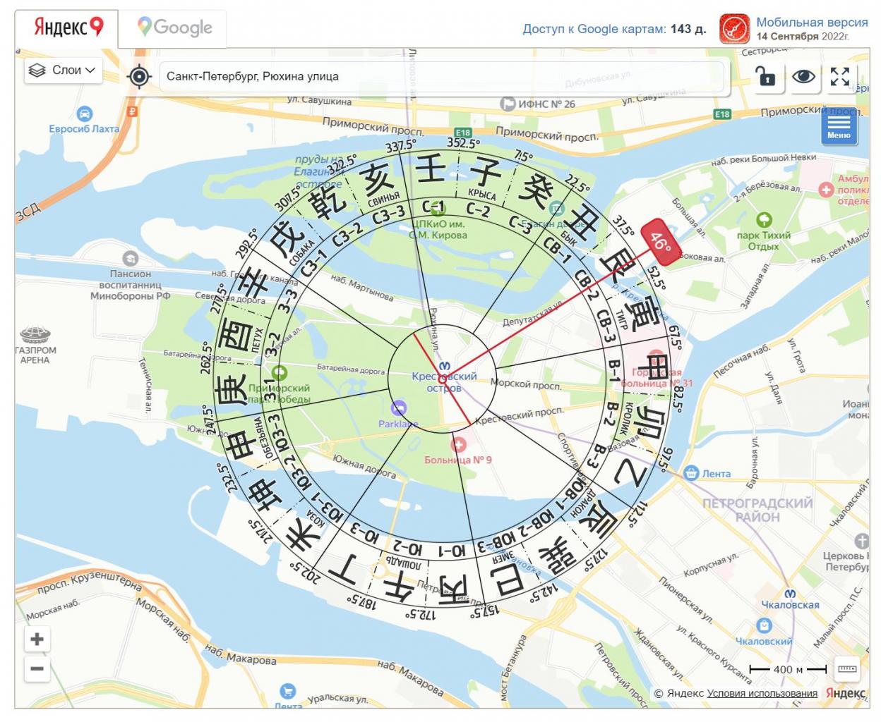Select the Яндекс maps tab
The height and width of the screenshot is (722, 881).
[x=68, y=28]
